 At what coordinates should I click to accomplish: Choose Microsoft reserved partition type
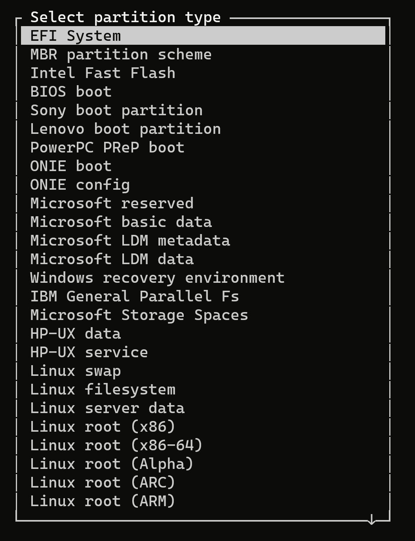[112, 203]
